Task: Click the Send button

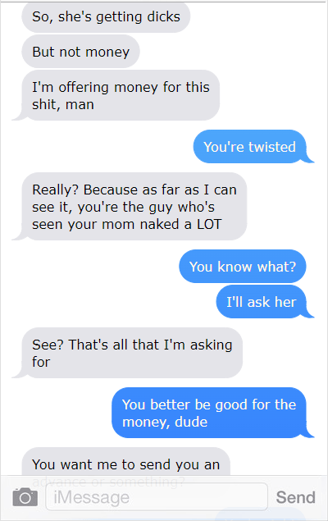Action: [295, 497]
